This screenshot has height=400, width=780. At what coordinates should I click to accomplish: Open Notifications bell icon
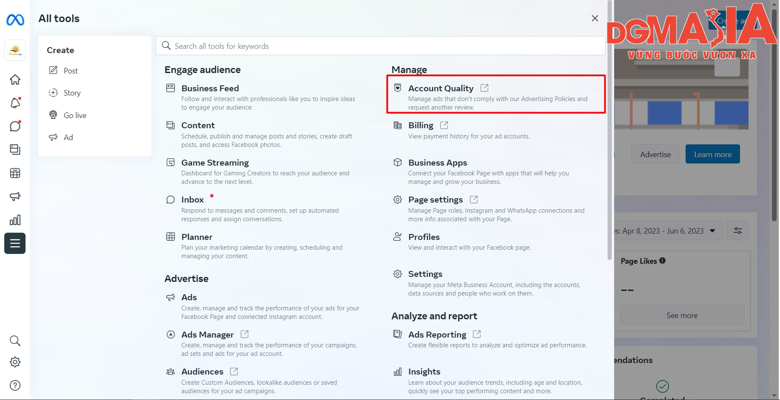(15, 103)
